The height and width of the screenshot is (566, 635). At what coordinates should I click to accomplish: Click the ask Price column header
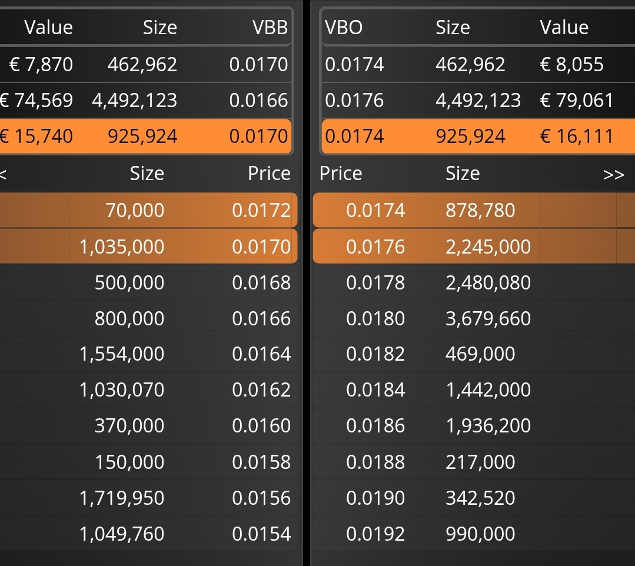(x=341, y=174)
